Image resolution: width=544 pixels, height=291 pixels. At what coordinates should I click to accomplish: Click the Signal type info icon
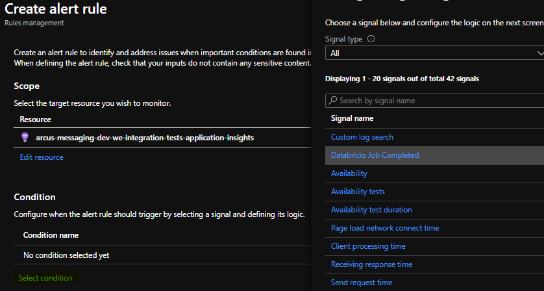pos(371,39)
